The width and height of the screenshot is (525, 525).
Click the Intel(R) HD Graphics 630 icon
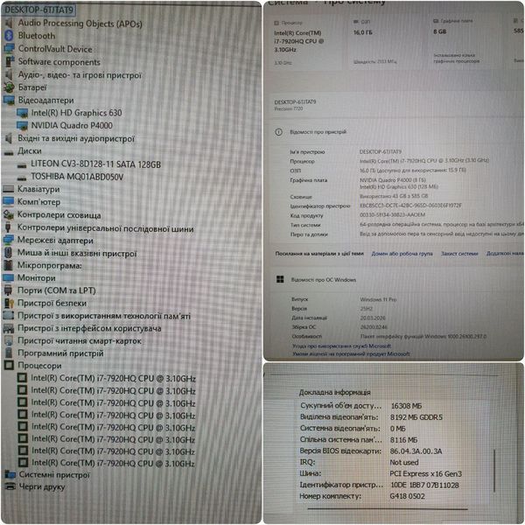[x=22, y=113]
